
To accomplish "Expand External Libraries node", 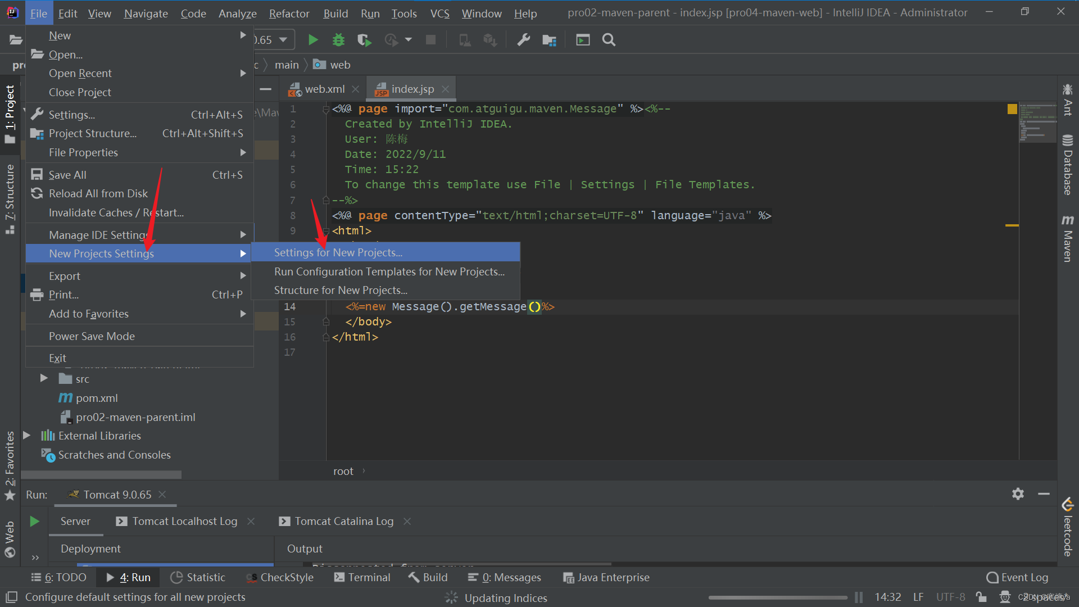I will click(26, 436).
